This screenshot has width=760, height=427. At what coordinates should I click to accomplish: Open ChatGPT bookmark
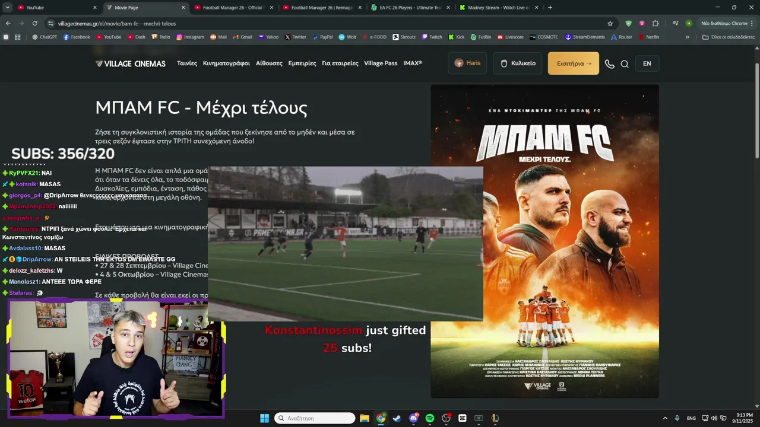(x=45, y=37)
